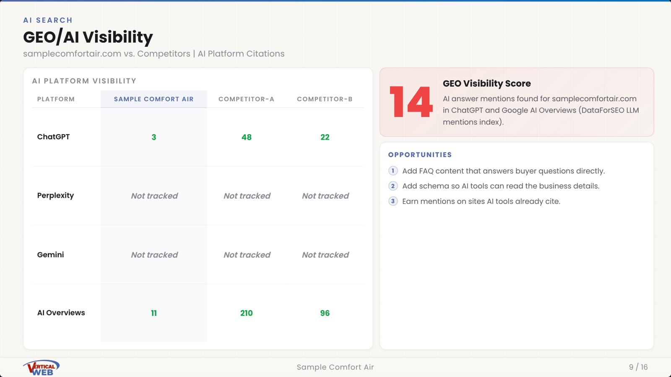Click AI Overviews value 96

(325, 313)
